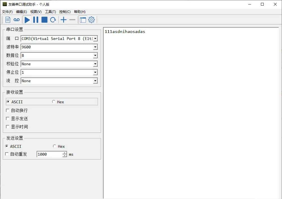Click the application icon in title bar
The height and width of the screenshot is (199, 282).
[x=5, y=4]
